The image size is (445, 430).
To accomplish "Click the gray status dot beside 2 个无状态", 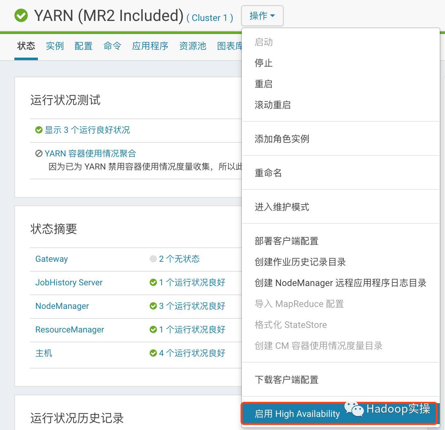I will [153, 259].
